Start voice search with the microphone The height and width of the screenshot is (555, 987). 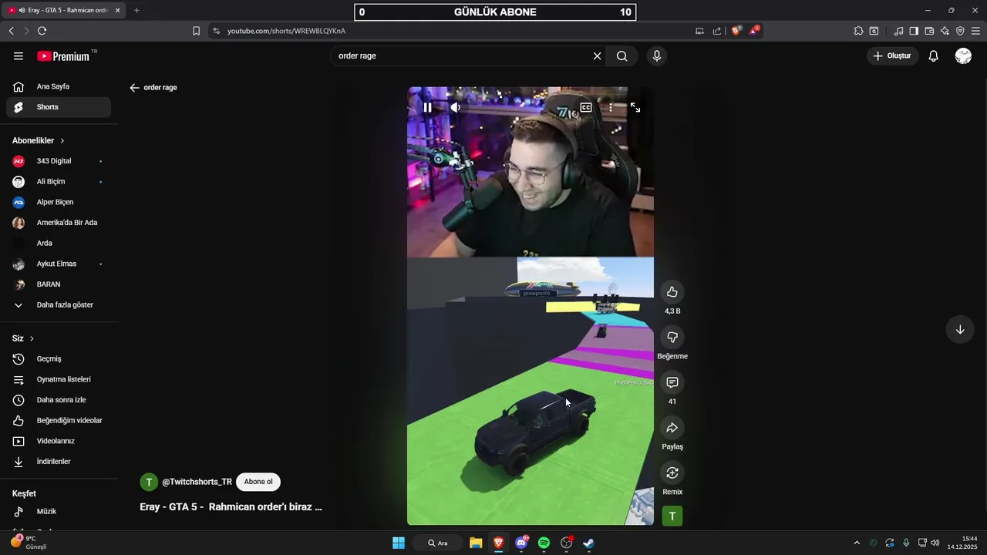point(657,56)
